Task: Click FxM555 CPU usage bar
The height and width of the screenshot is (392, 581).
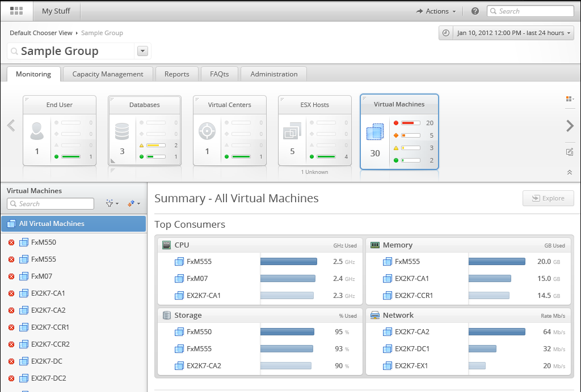Action: coord(288,262)
